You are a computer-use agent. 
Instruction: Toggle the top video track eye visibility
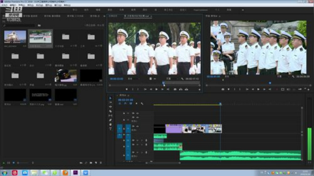click(137, 113)
